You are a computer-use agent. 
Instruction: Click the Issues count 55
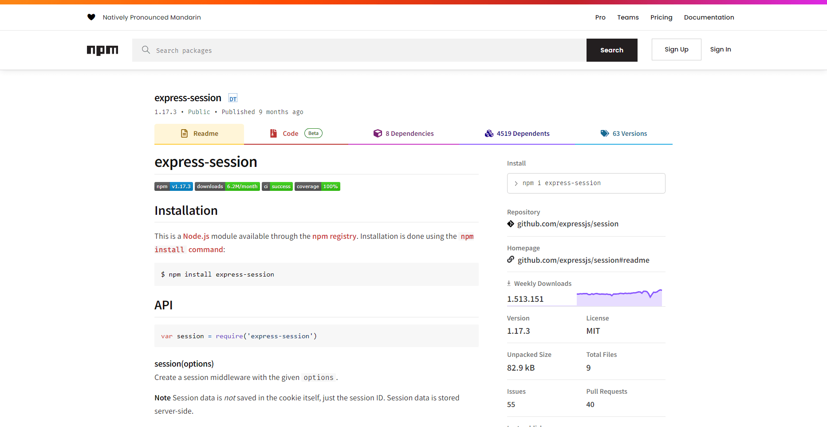click(x=511, y=405)
